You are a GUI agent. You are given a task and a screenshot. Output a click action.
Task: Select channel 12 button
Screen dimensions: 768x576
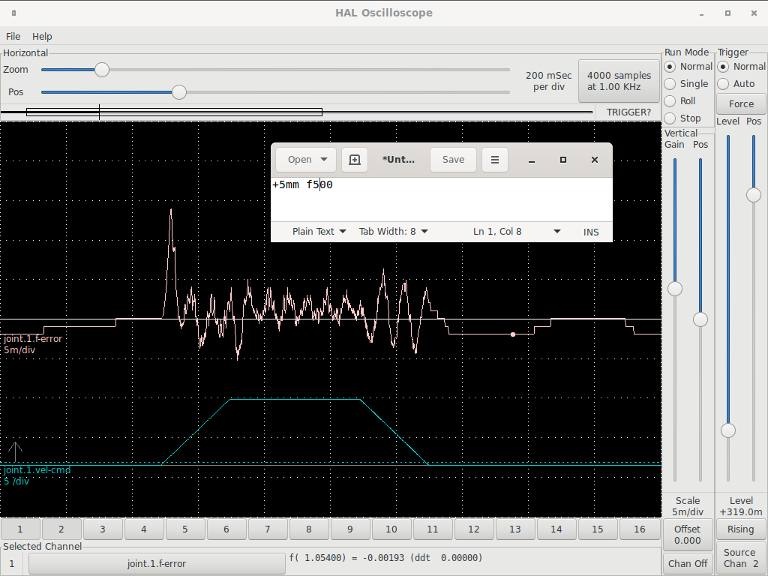click(x=474, y=529)
